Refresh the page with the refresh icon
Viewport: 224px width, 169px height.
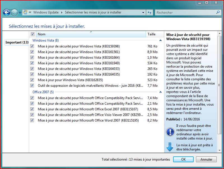click(150, 12)
